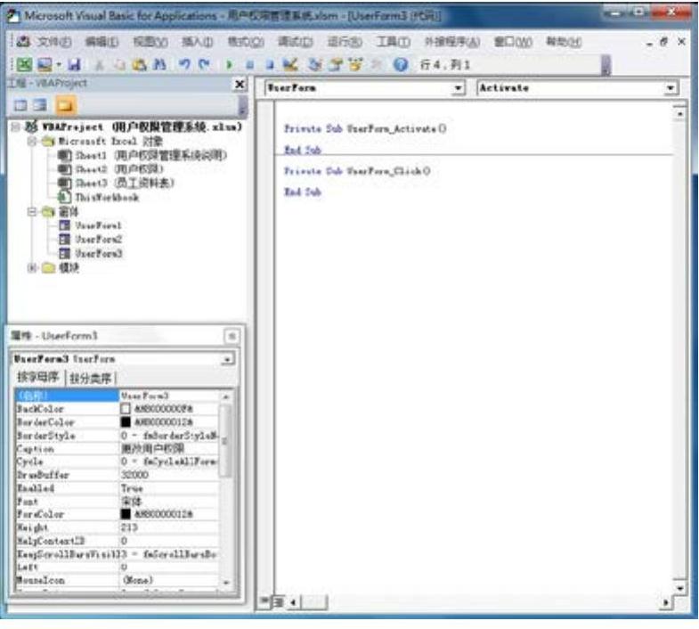Image resolution: width=699 pixels, height=629 pixels.
Task: Click the blue Help question mark icon
Action: [401, 65]
